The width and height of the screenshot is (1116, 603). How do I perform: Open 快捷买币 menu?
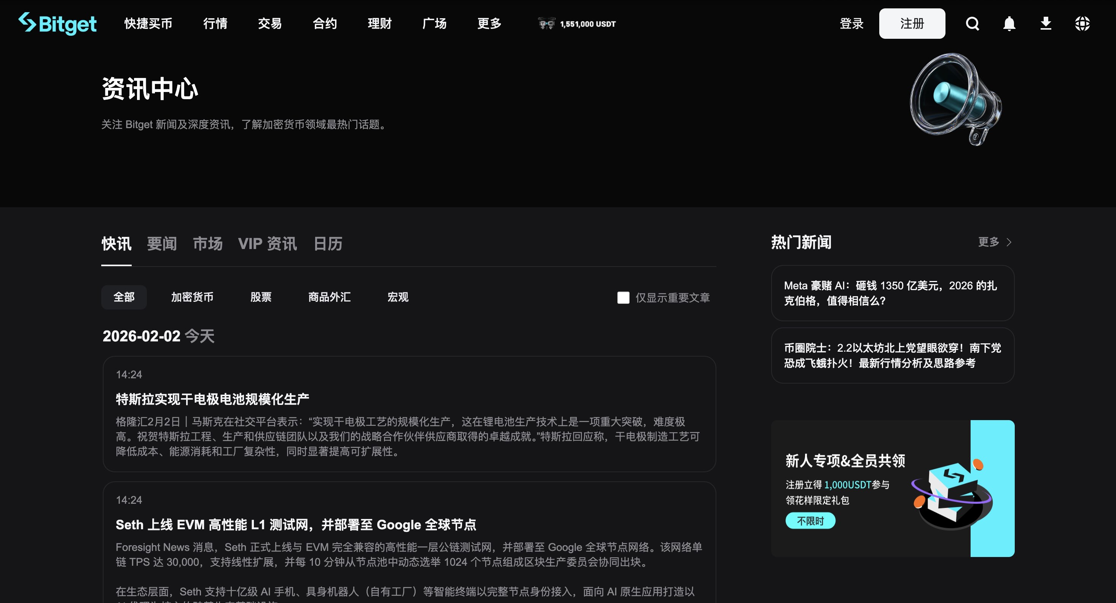point(148,23)
